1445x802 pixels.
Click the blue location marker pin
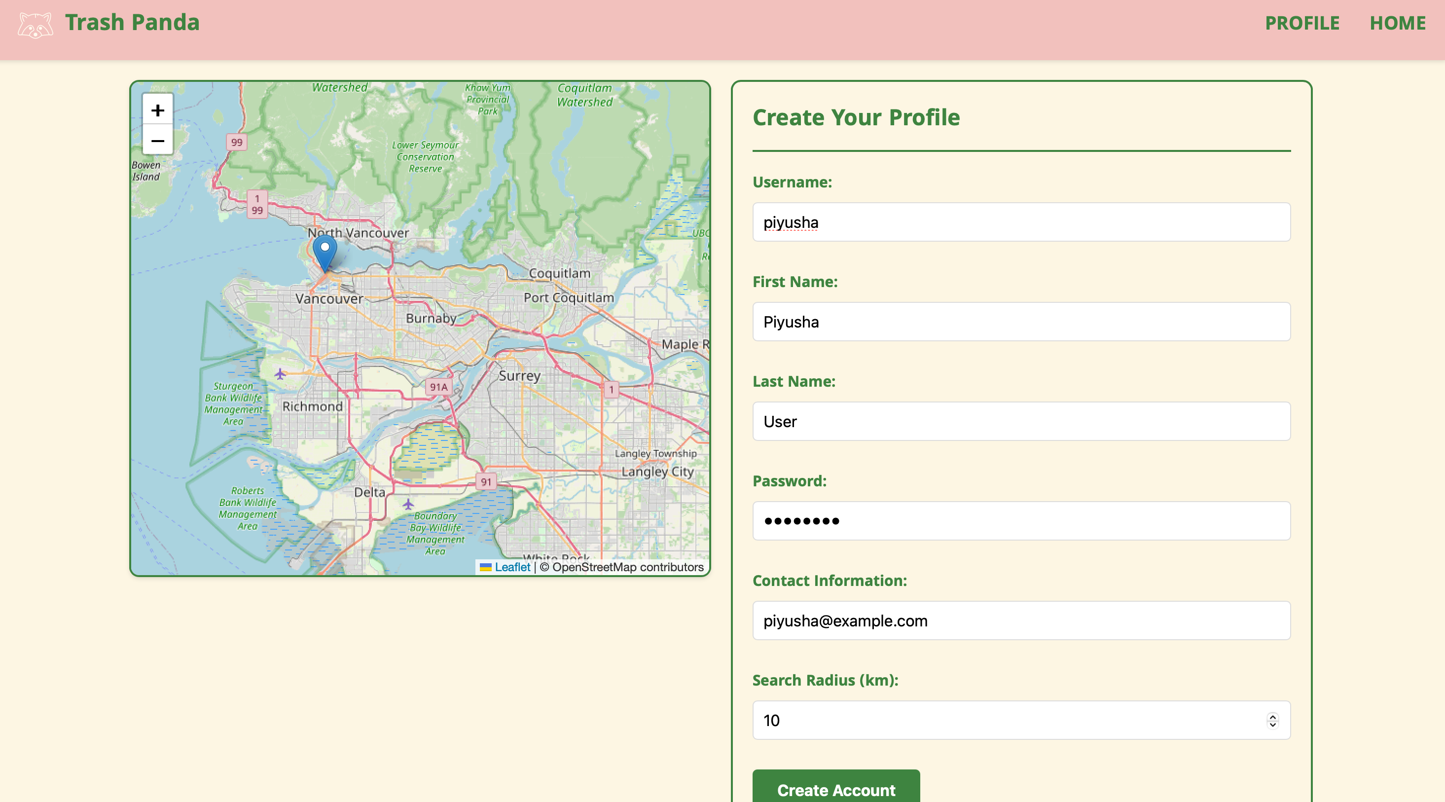pos(325,253)
